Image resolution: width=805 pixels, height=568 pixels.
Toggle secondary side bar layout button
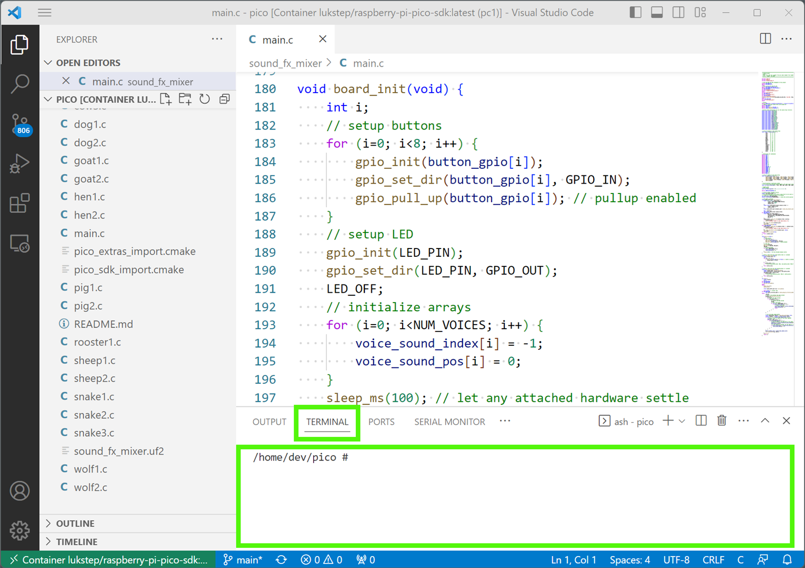pyautogui.click(x=679, y=12)
